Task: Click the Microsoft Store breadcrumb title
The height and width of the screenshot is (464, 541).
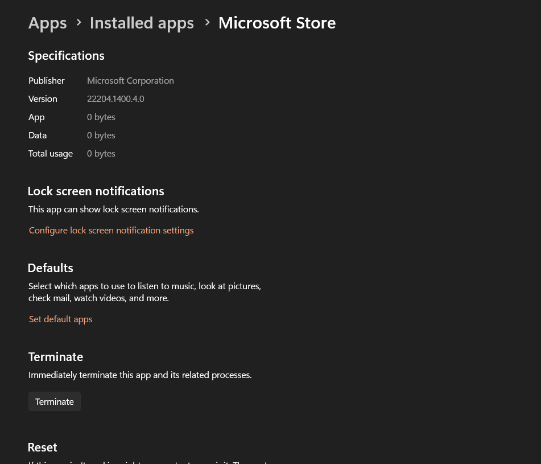Action: (x=277, y=23)
